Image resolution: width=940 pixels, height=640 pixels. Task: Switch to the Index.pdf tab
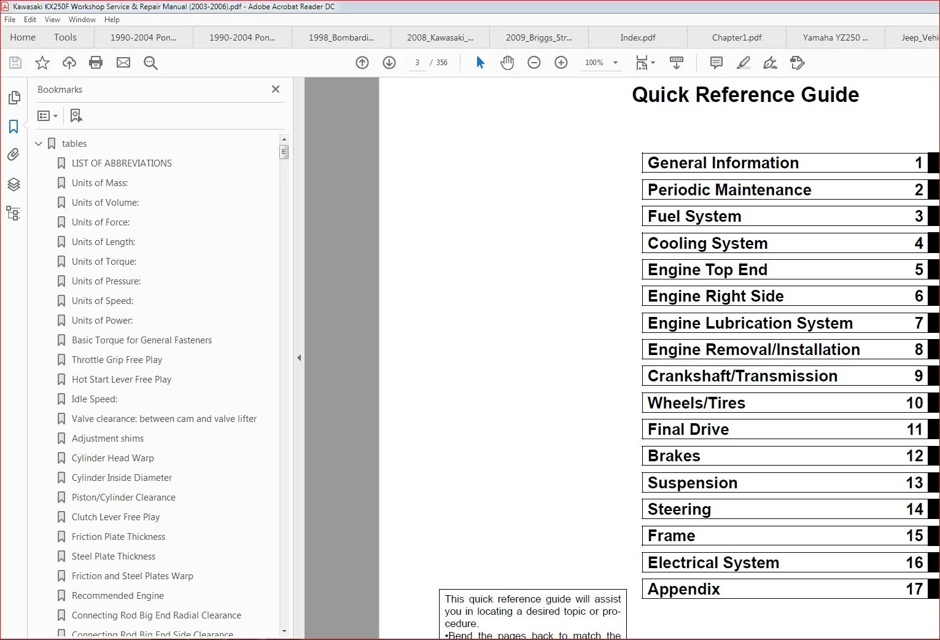tap(638, 37)
